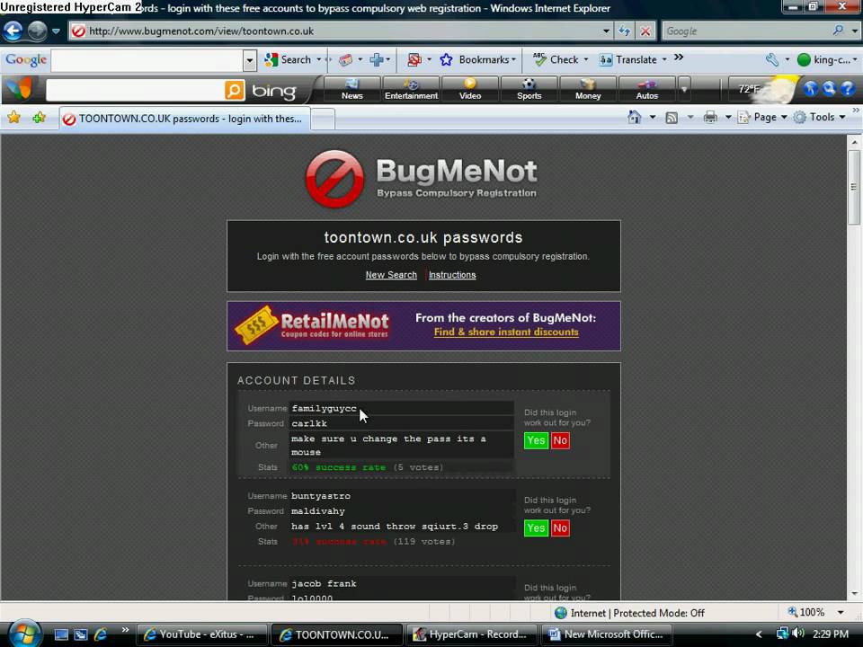Click the browser Back arrow button
863x647 pixels.
pyautogui.click(x=13, y=31)
